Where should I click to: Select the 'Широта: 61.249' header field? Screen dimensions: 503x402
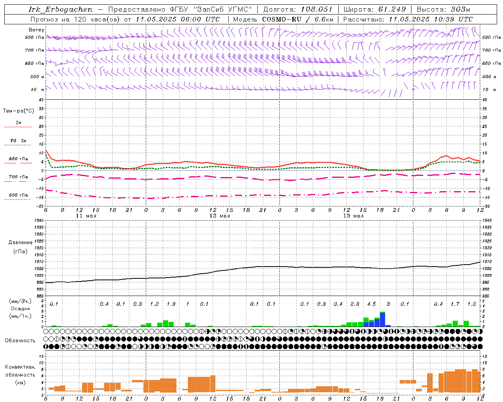[x=375, y=9]
